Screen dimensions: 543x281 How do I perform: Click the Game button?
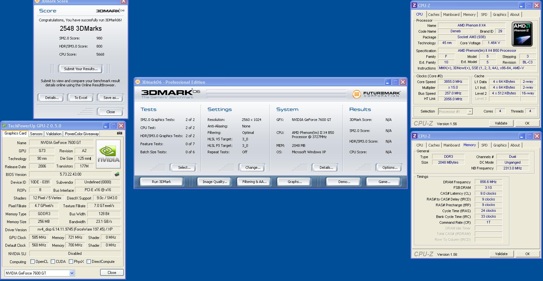(384, 182)
